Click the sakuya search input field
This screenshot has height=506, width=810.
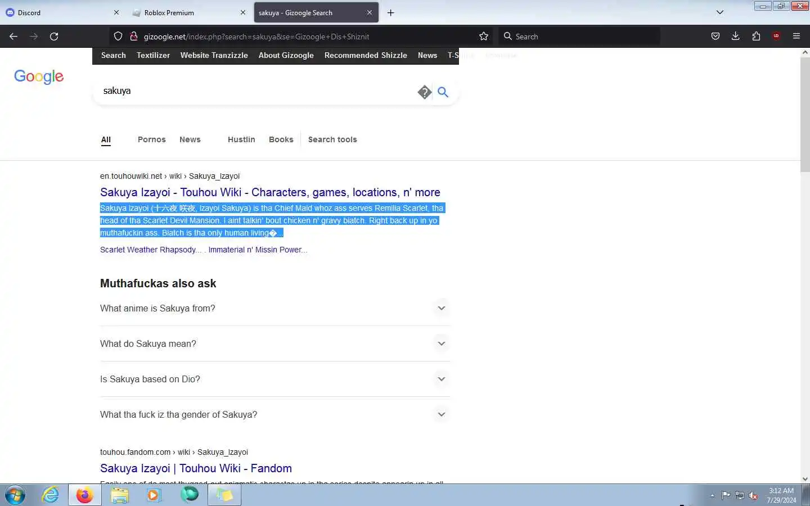tap(256, 91)
